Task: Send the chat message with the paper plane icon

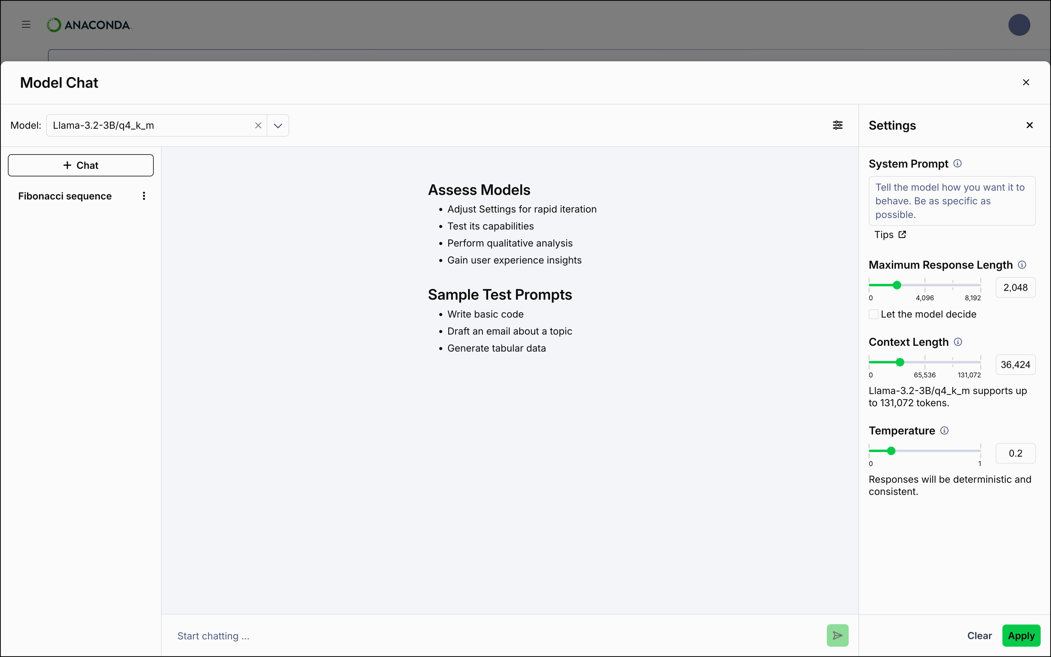Action: (837, 635)
